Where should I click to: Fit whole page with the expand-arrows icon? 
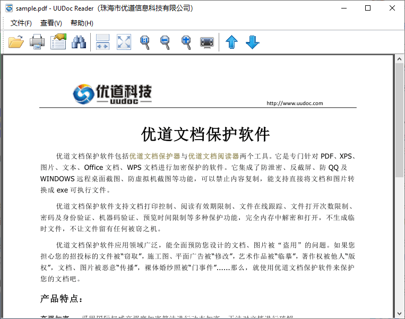pyautogui.click(x=124, y=42)
